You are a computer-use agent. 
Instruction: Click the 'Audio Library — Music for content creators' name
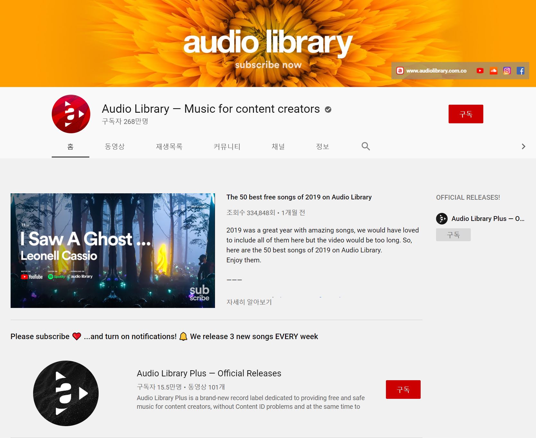pyautogui.click(x=211, y=109)
